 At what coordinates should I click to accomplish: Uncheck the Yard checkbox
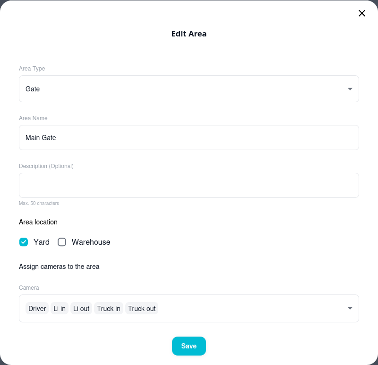click(24, 242)
